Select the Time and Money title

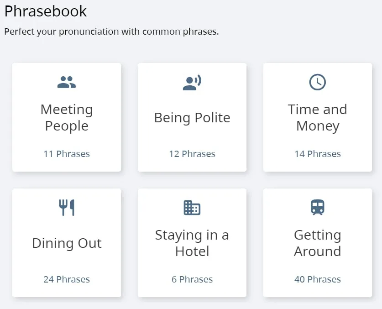click(318, 118)
